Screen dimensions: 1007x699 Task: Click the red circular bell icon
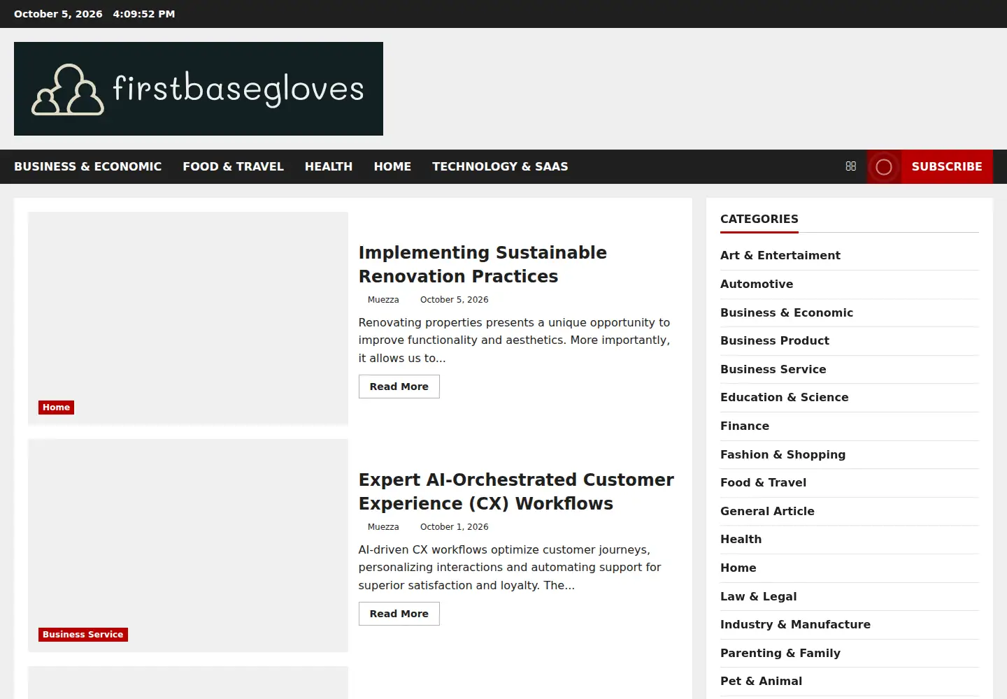(x=884, y=167)
